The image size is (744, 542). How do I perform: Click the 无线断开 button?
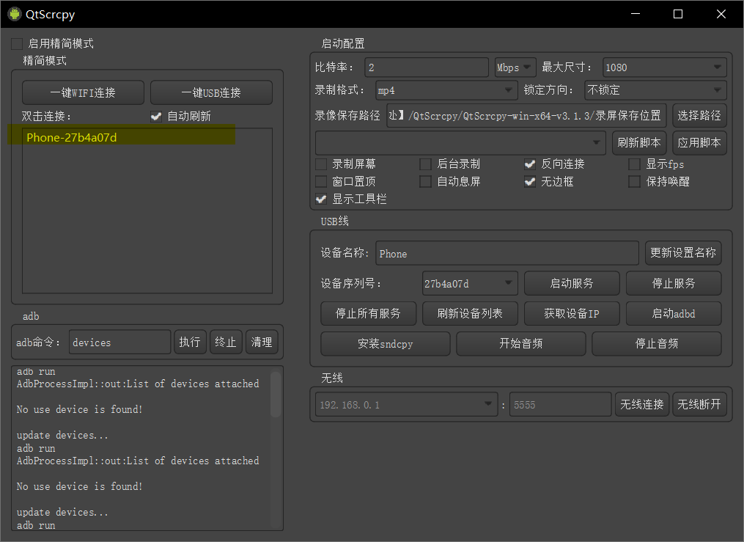699,404
